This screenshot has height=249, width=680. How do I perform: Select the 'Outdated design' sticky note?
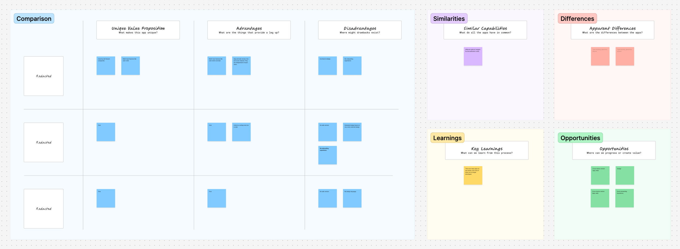point(352,132)
